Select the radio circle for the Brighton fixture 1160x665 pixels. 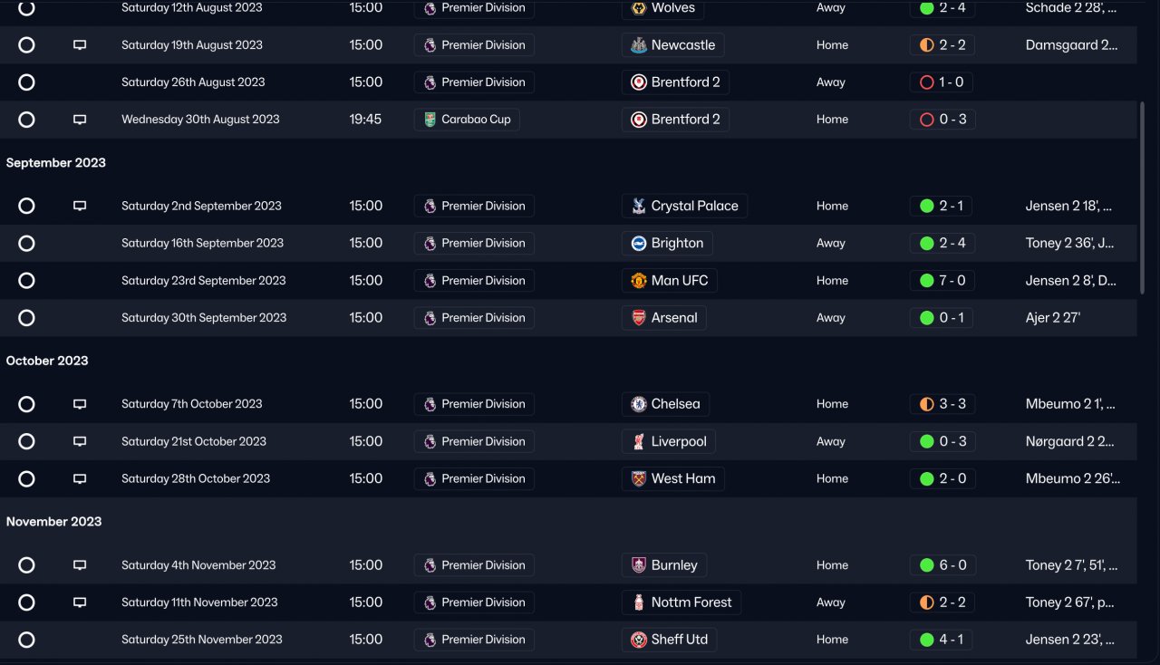coord(26,243)
